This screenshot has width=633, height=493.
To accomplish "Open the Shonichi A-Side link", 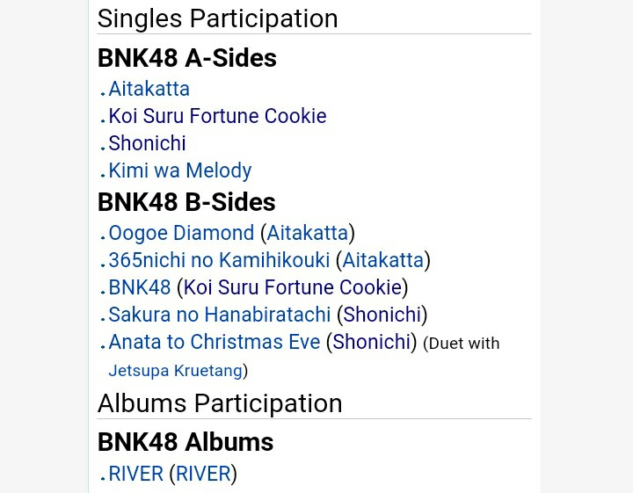I will click(x=148, y=143).
